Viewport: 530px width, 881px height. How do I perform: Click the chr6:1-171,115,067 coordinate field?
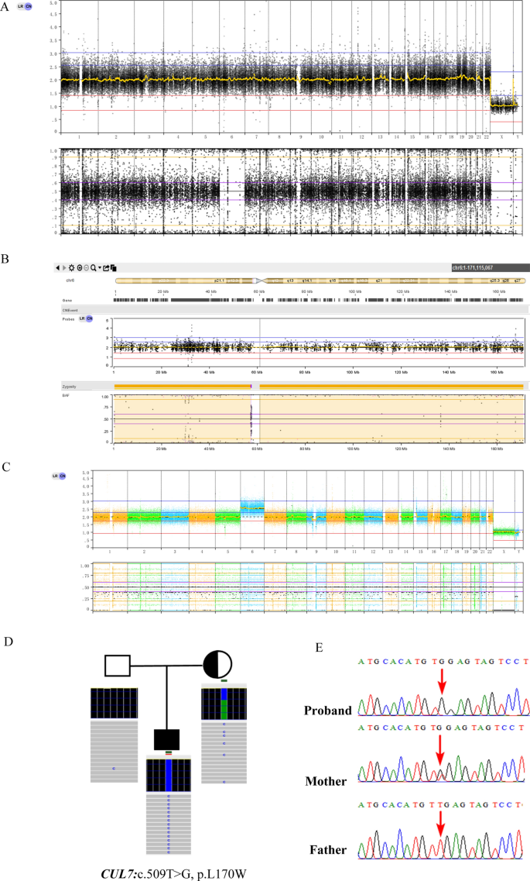(490, 268)
